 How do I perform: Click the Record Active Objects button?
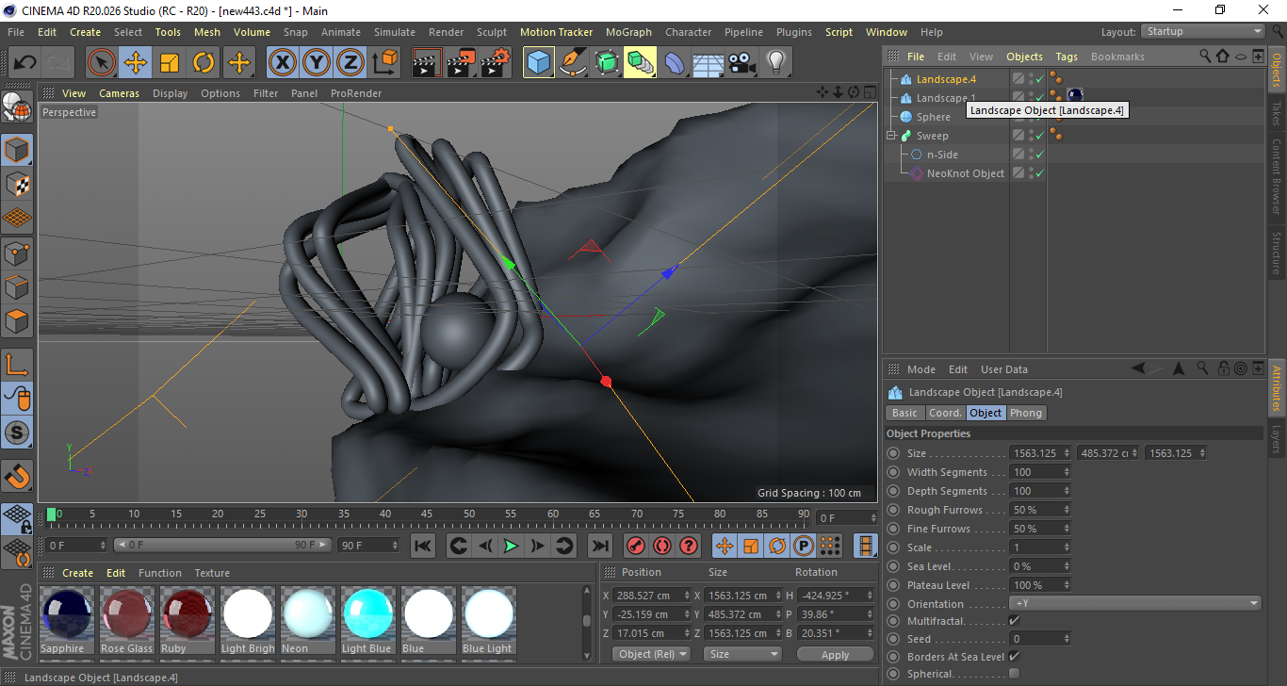[x=636, y=546]
